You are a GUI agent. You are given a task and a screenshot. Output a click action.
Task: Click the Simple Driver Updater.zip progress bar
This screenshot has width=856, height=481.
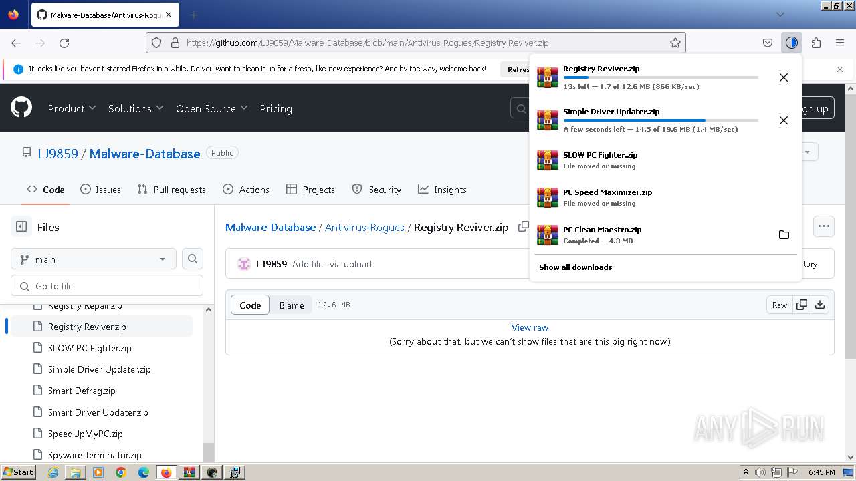tap(661, 120)
